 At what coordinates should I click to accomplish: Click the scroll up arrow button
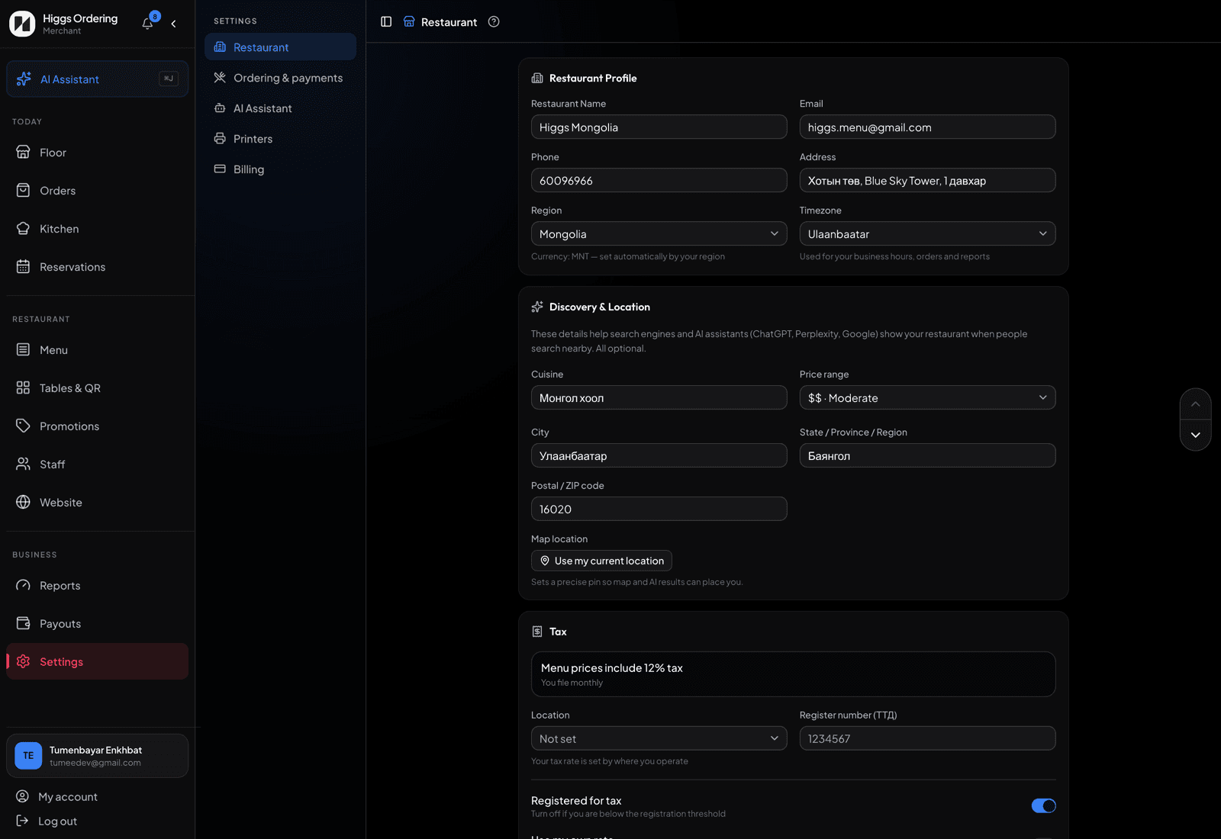pyautogui.click(x=1195, y=404)
